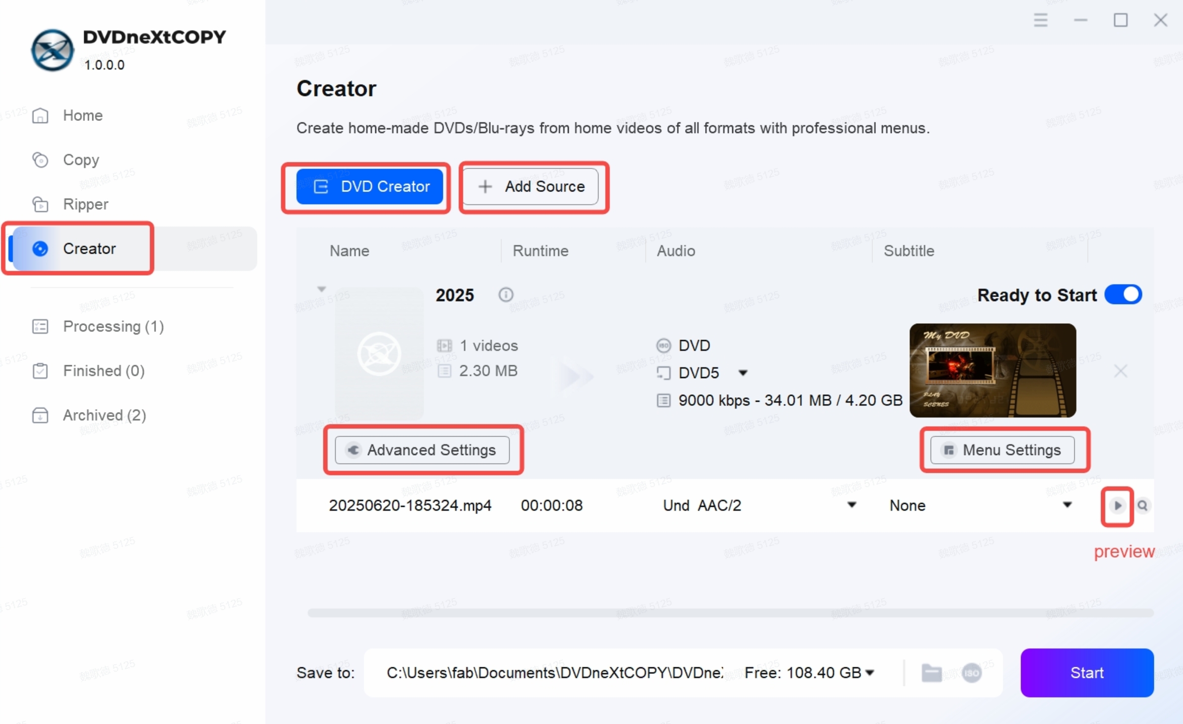Choose output folder with folder icon
This screenshot has width=1183, height=724.
[x=932, y=673]
